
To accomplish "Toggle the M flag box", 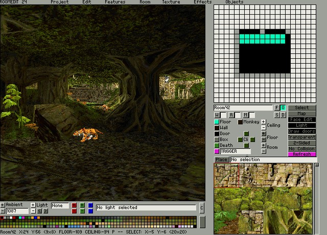I will [x=246, y=115].
